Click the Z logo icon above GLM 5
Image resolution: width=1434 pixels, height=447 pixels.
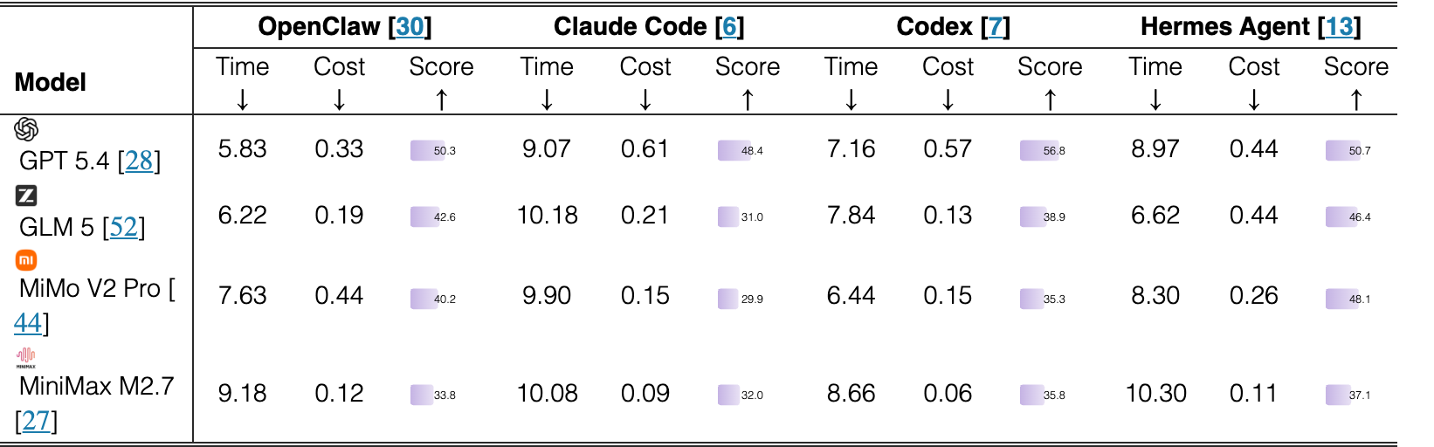click(x=26, y=195)
